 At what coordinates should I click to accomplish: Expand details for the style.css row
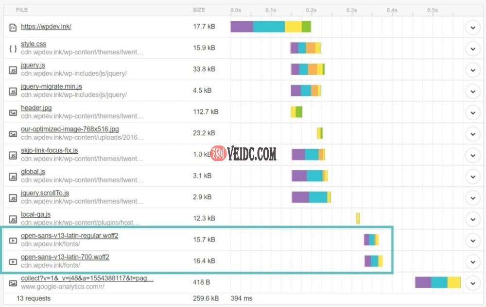[x=473, y=49]
